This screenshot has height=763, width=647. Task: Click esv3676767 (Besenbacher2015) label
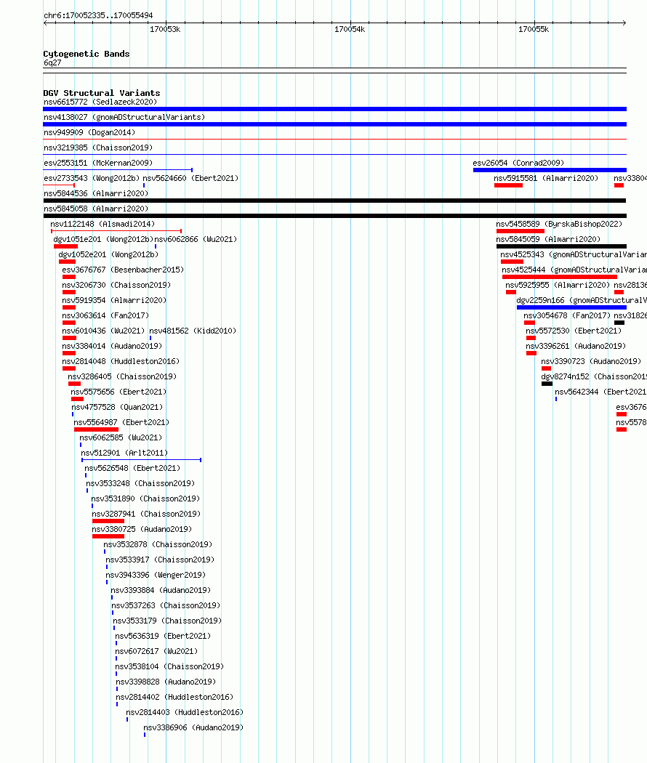[123, 270]
